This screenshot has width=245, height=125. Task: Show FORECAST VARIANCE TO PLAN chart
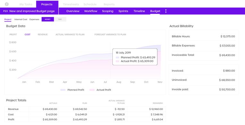tap(110, 34)
